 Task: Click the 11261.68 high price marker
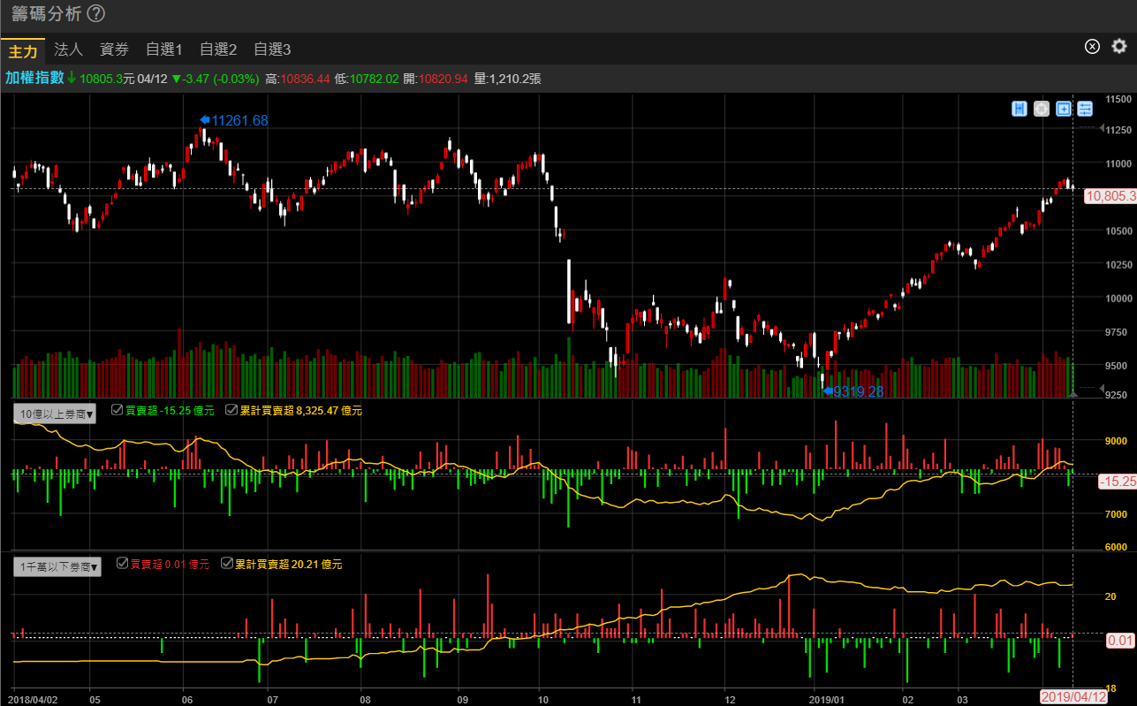(239, 120)
